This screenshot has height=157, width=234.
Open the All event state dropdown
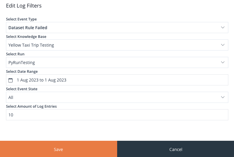pos(117,97)
